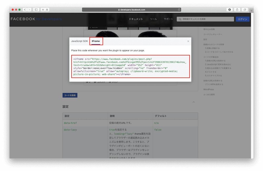Viewport: 263px width, 171px height.
Task: Select the IFrame tab
Action: [96, 41]
